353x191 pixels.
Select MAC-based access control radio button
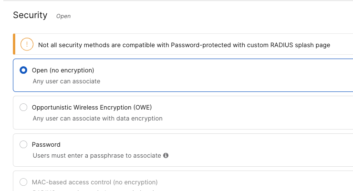pos(23,182)
